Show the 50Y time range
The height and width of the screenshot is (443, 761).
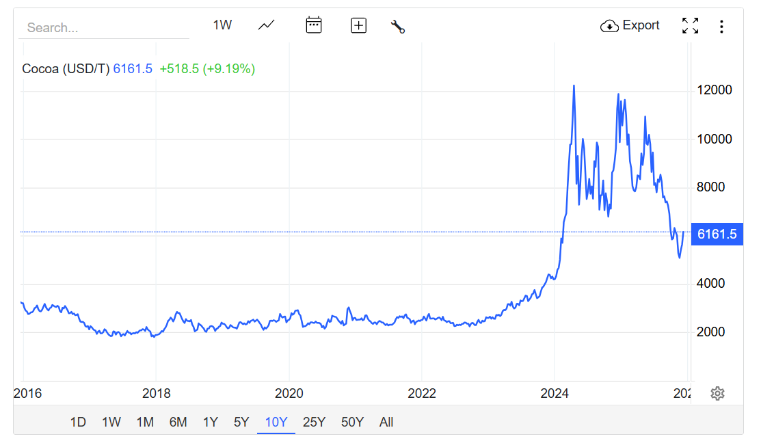(352, 422)
